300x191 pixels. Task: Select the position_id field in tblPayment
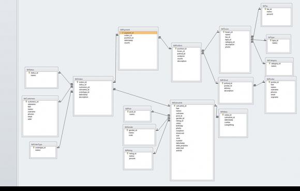(x=129, y=38)
